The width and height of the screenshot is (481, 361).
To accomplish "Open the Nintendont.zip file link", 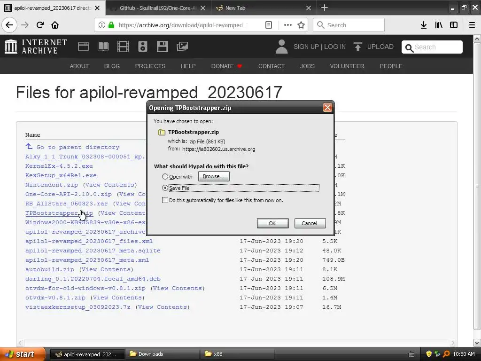I will coord(52,185).
